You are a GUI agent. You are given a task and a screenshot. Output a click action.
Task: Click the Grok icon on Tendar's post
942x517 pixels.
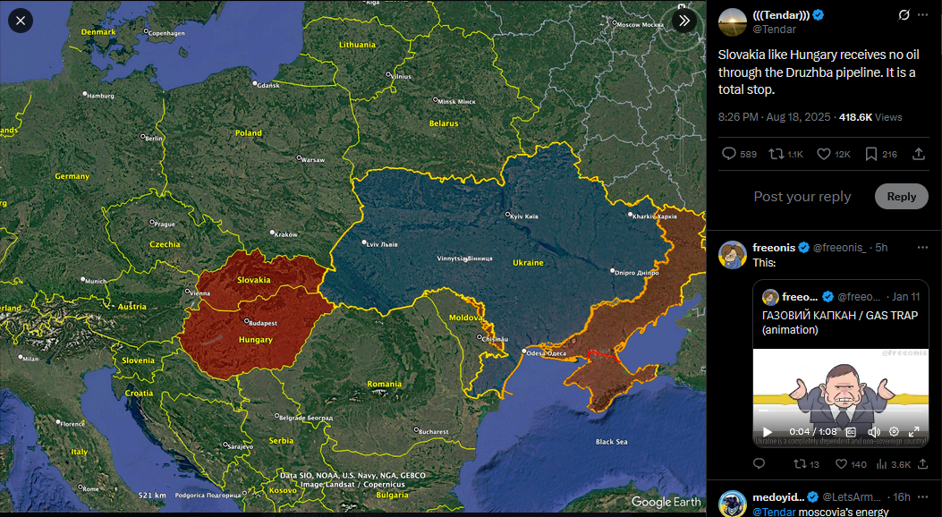click(x=904, y=15)
